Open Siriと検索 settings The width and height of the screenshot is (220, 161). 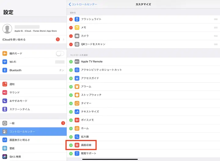point(33,156)
